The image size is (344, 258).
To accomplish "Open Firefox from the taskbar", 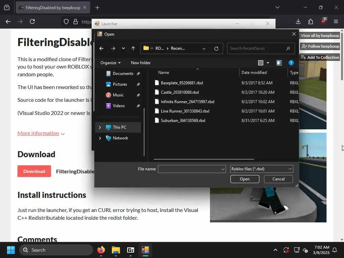I will (x=101, y=250).
